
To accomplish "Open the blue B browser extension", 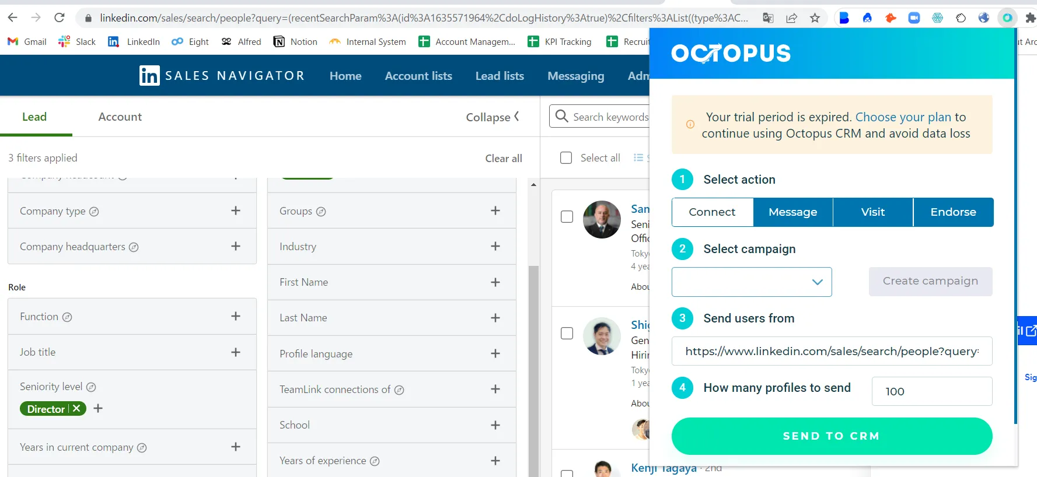I will pos(844,18).
